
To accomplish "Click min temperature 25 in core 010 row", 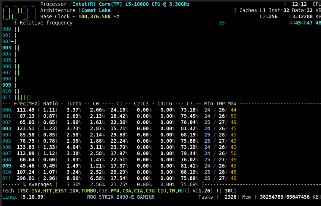I will 207,172.
